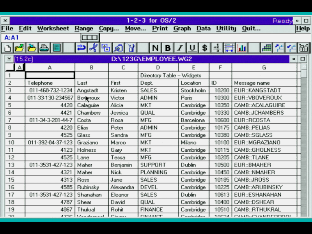The image size is (312, 234).
Task: Open the Print menu
Action: (x=160, y=28)
